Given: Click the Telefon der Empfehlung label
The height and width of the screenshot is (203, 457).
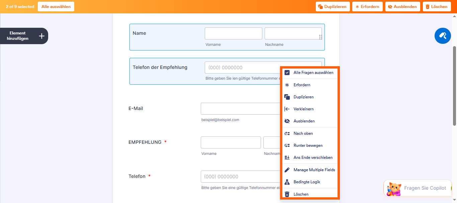Looking at the screenshot, I should (160, 67).
